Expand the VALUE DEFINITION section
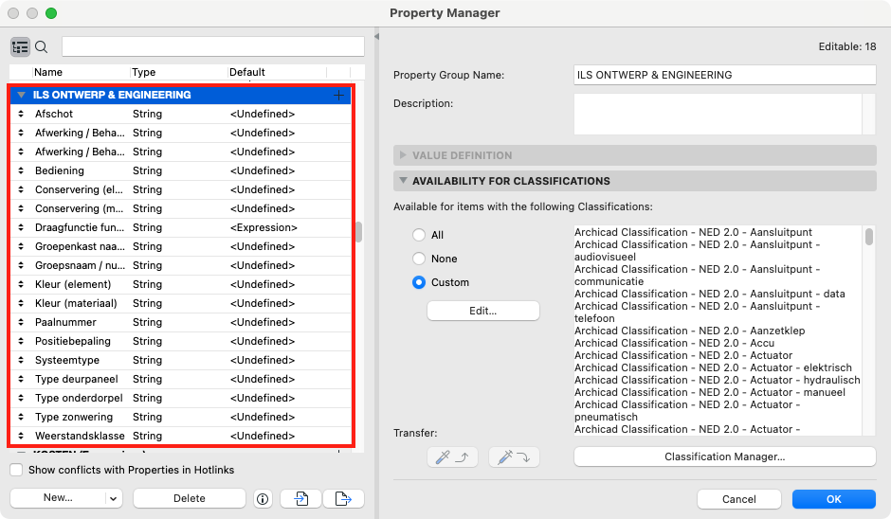 point(403,155)
